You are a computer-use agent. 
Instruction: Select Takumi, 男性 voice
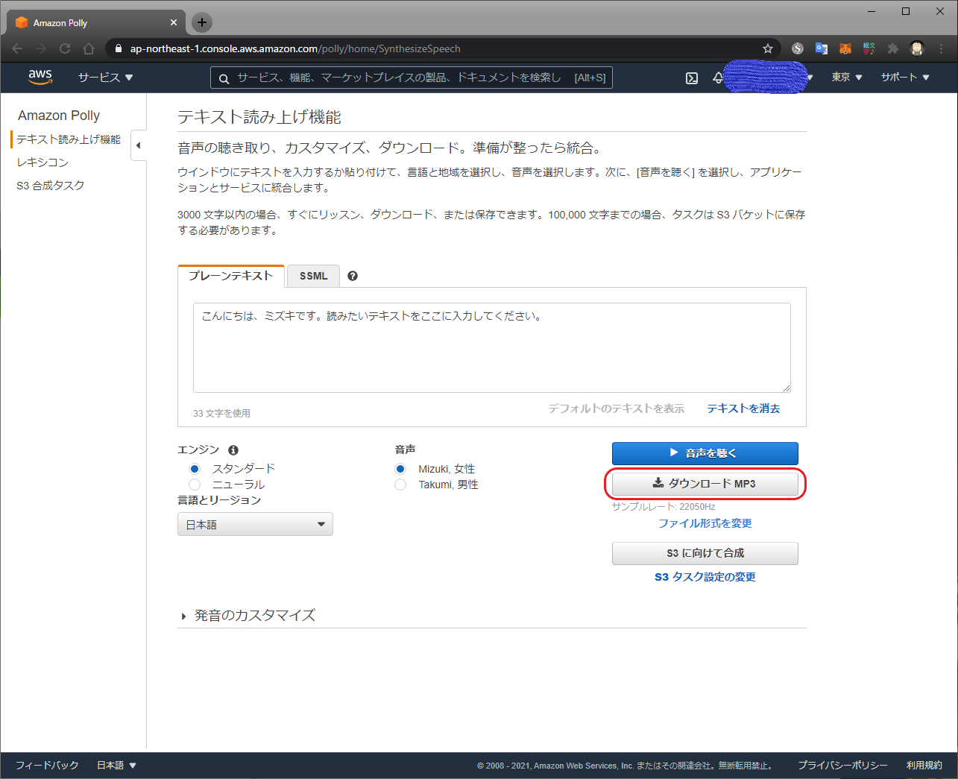[400, 485]
